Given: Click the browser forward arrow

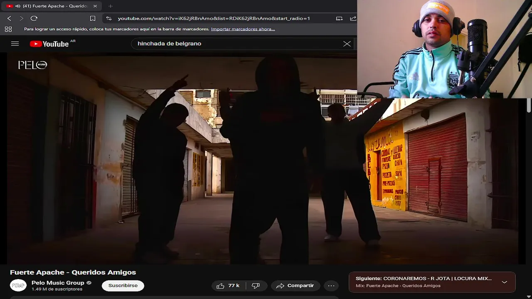Looking at the screenshot, I should coord(21,18).
